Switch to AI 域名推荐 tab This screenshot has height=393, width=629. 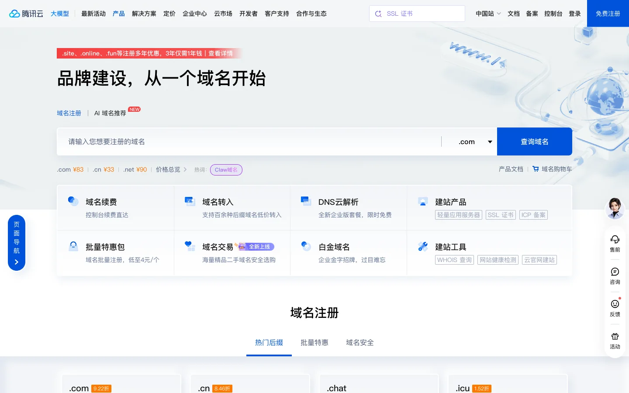click(110, 113)
